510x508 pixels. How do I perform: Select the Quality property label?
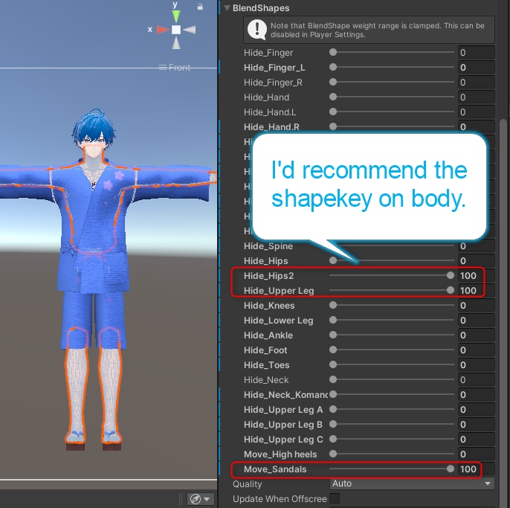tap(247, 484)
